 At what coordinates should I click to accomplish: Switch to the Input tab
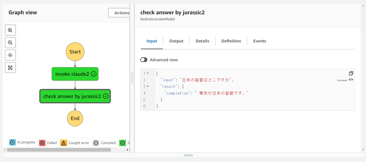click(x=152, y=41)
